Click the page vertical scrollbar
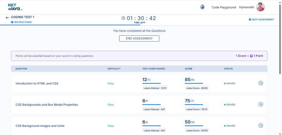The width and height of the screenshot is (282, 135). pyautogui.click(x=280, y=39)
